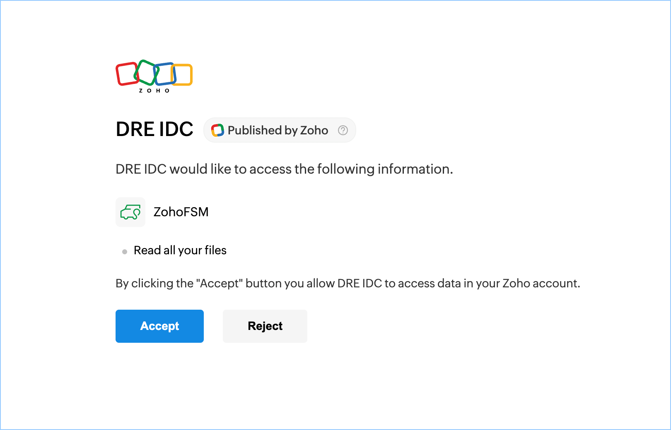Click the bullet beside Read all your files
Viewport: 671px width, 430px height.
click(x=125, y=251)
